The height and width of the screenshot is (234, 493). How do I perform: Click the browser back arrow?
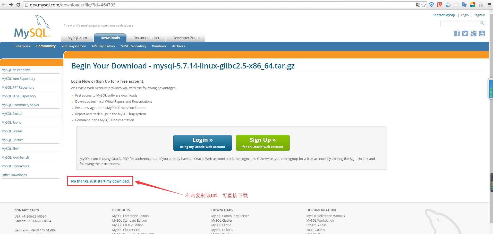coord(4,5)
